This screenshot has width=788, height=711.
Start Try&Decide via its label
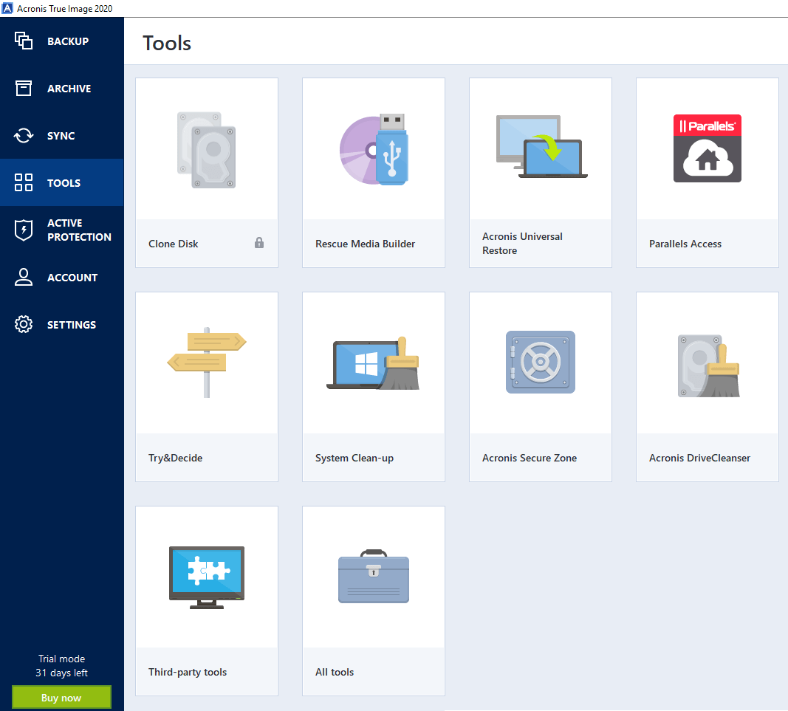(x=175, y=458)
